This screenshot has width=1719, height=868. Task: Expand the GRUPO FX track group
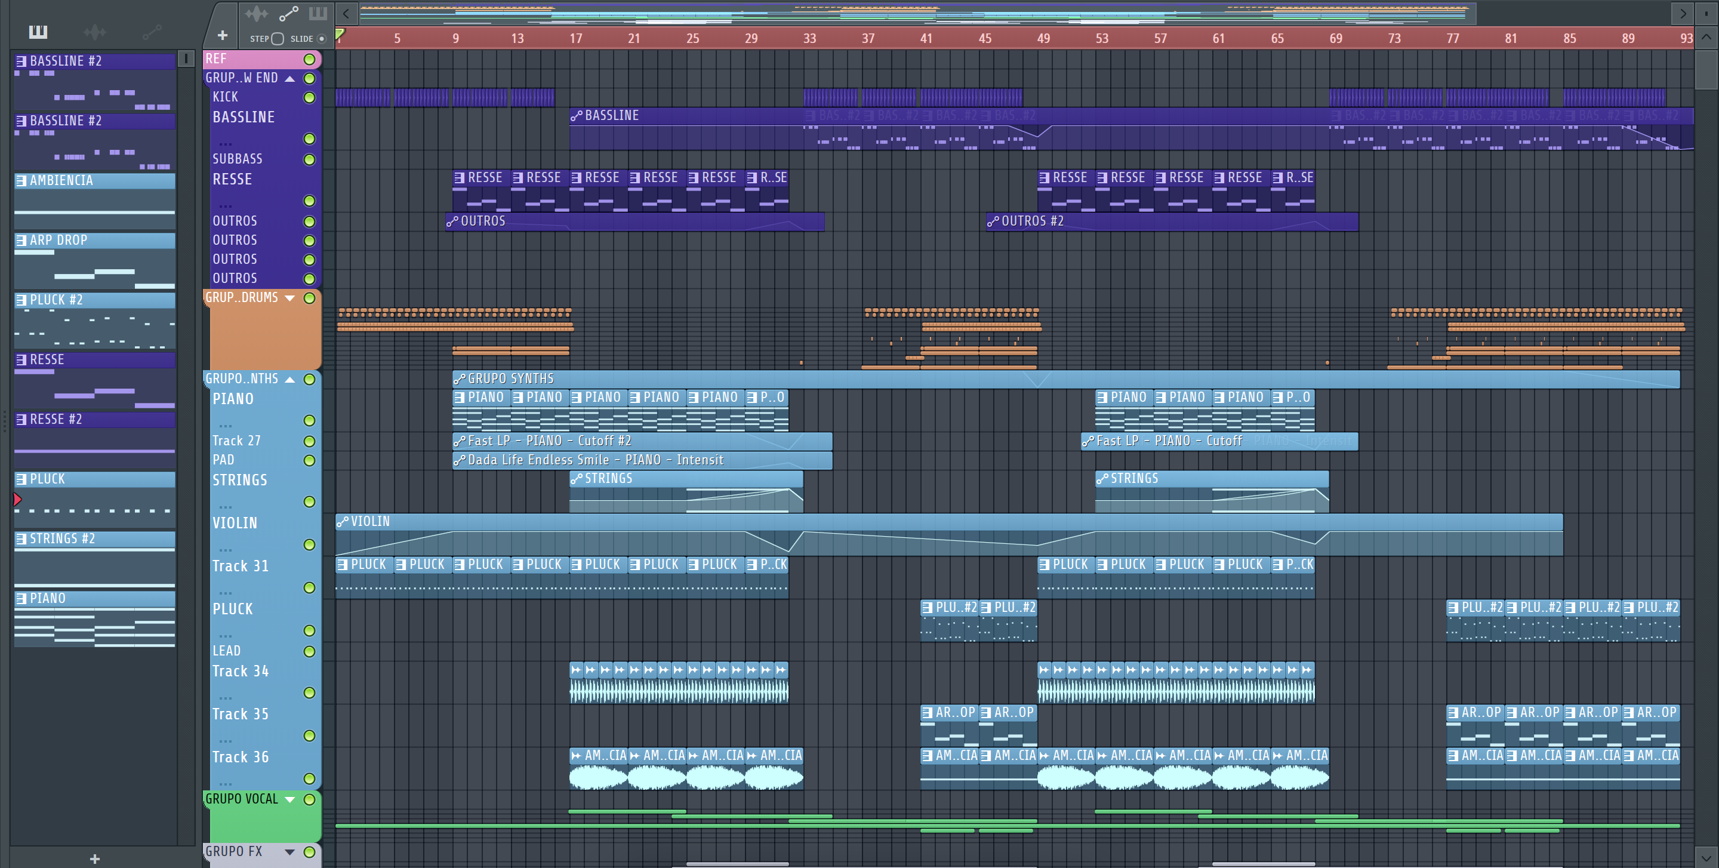click(x=289, y=852)
